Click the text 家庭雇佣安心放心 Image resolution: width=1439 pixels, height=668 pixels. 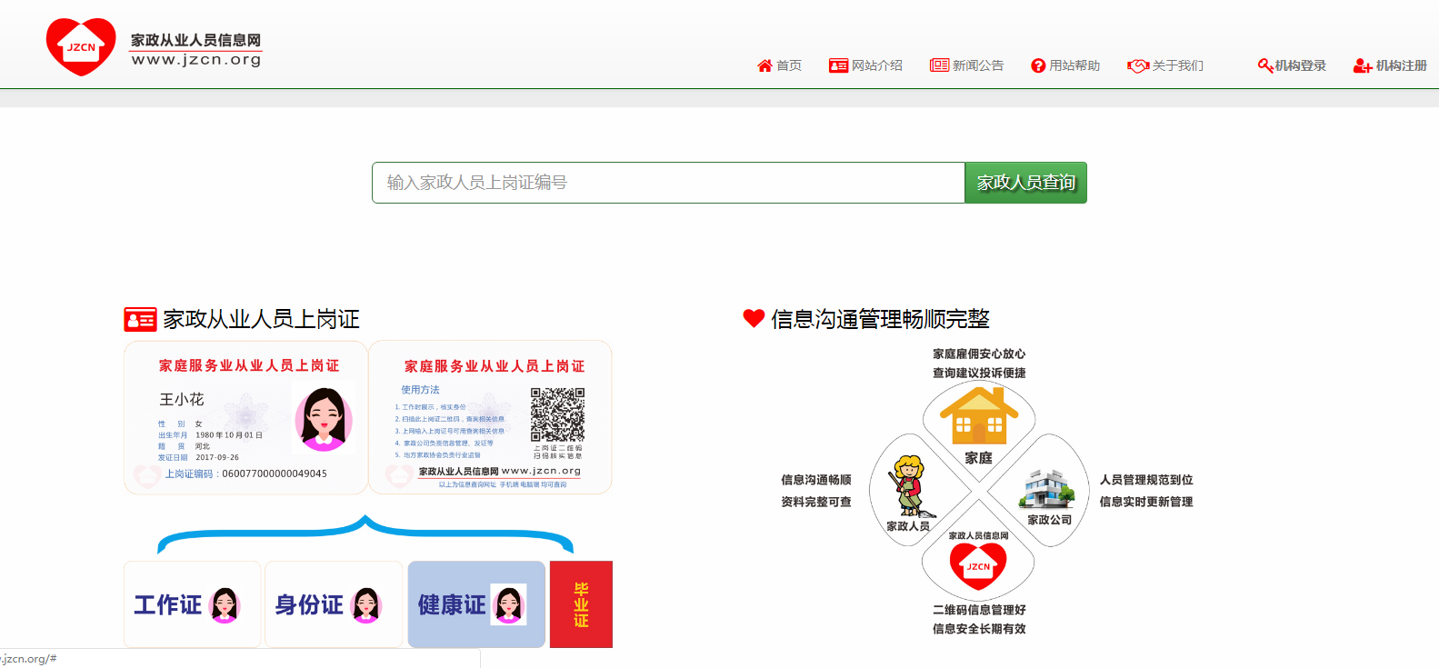979,354
